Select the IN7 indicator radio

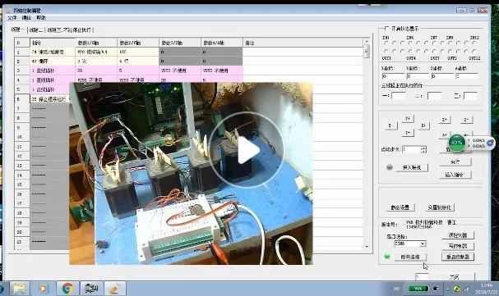click(x=434, y=43)
